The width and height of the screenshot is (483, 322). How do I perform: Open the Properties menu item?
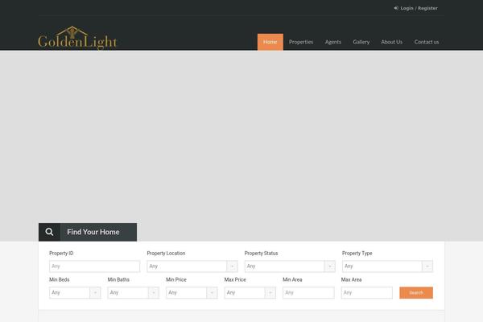(x=301, y=42)
